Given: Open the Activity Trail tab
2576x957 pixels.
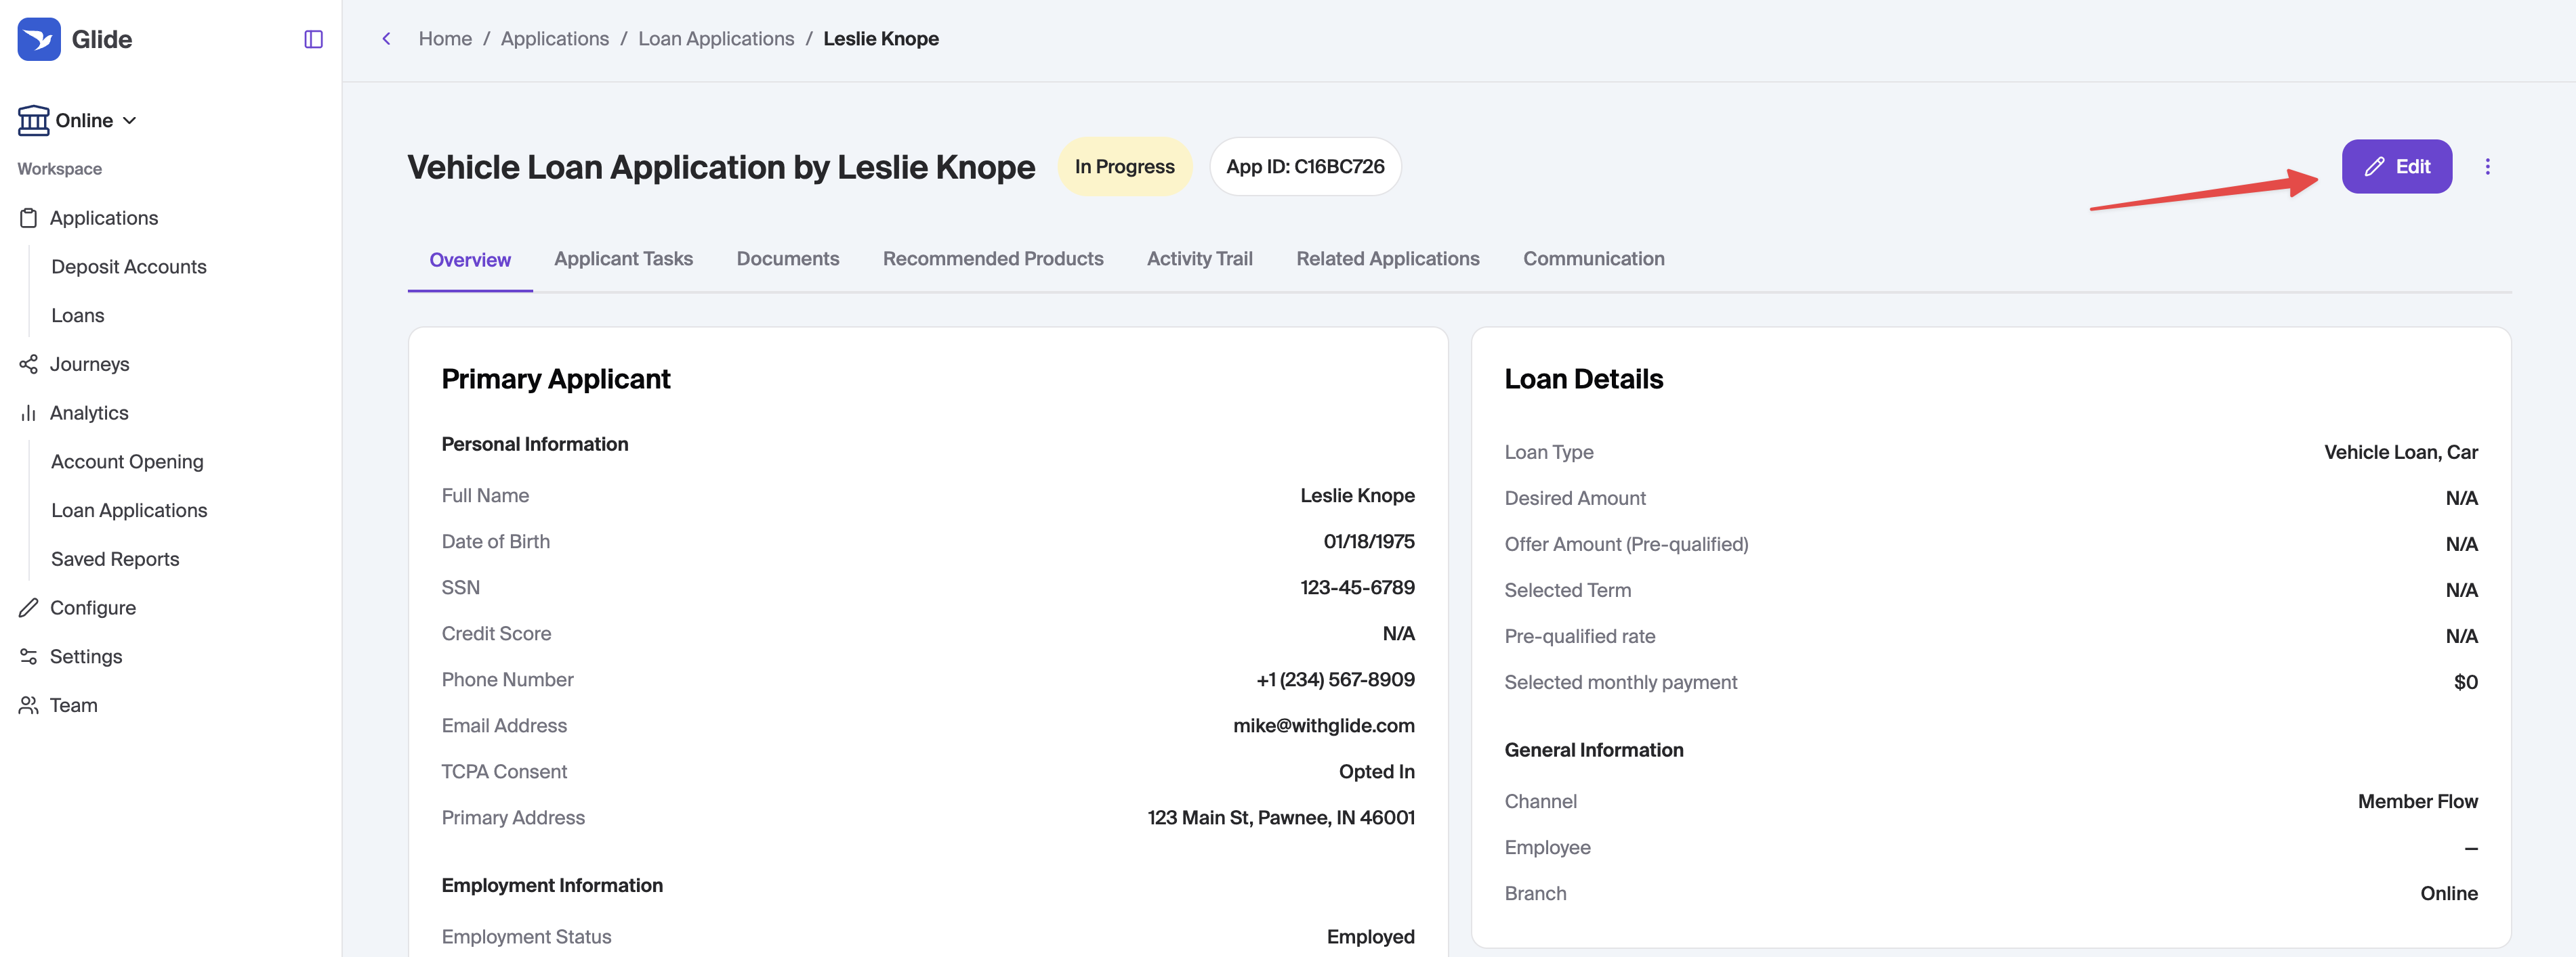Looking at the screenshot, I should click(1199, 259).
